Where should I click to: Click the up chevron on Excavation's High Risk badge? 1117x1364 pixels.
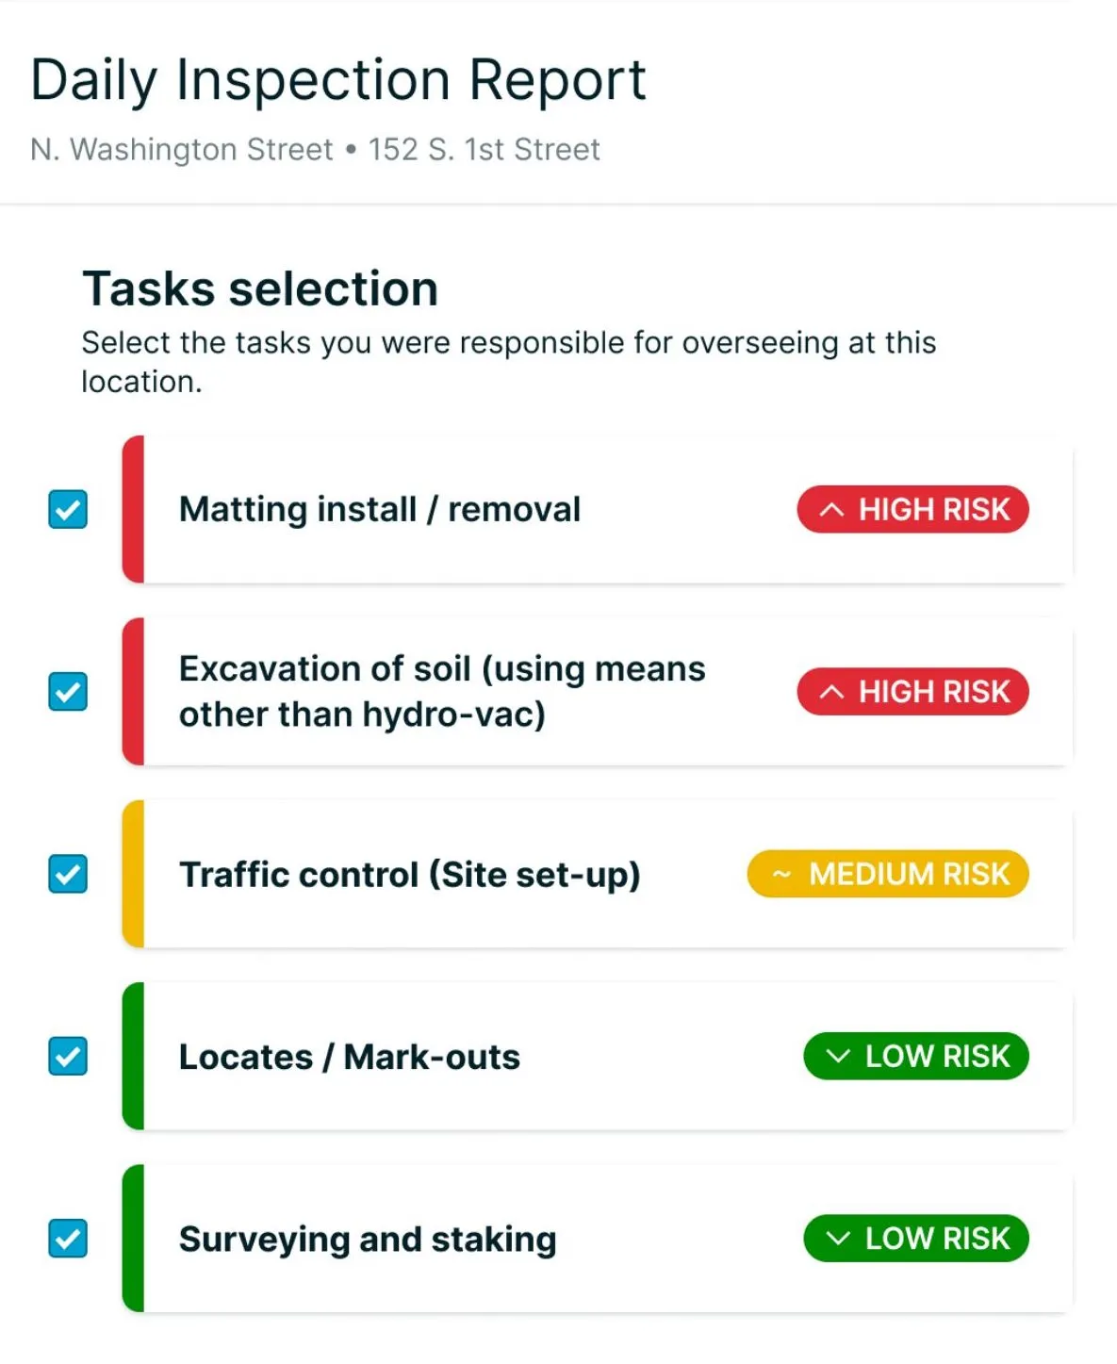tap(831, 692)
